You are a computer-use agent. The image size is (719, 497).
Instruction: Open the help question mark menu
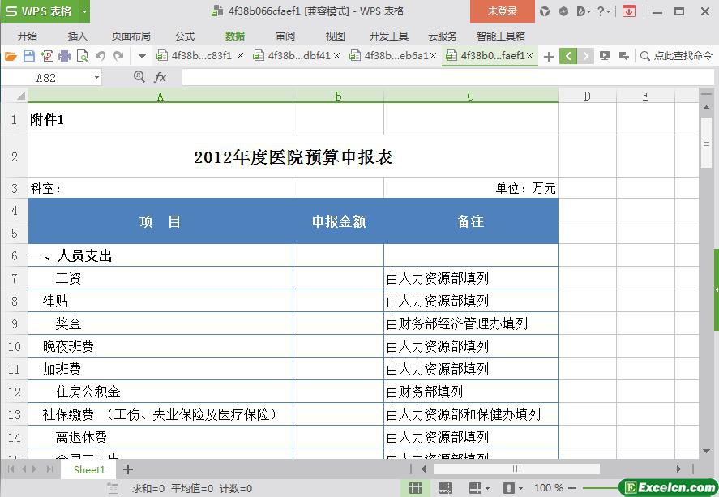click(x=603, y=11)
